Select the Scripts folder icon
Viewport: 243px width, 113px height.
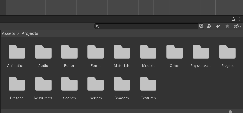point(96,84)
